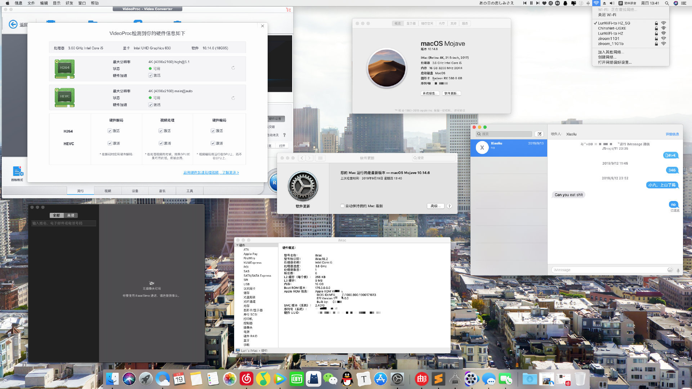Viewport: 692px width, 389px height.
Task: Select NVMExpress in System Report sidebar
Action: (x=252, y=263)
